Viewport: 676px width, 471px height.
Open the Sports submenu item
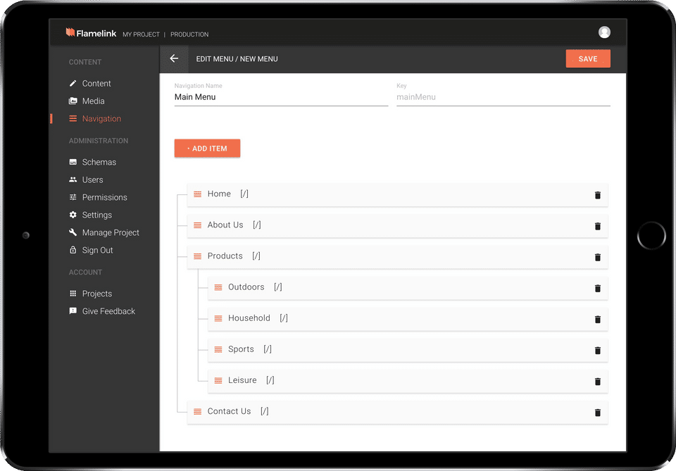point(408,350)
